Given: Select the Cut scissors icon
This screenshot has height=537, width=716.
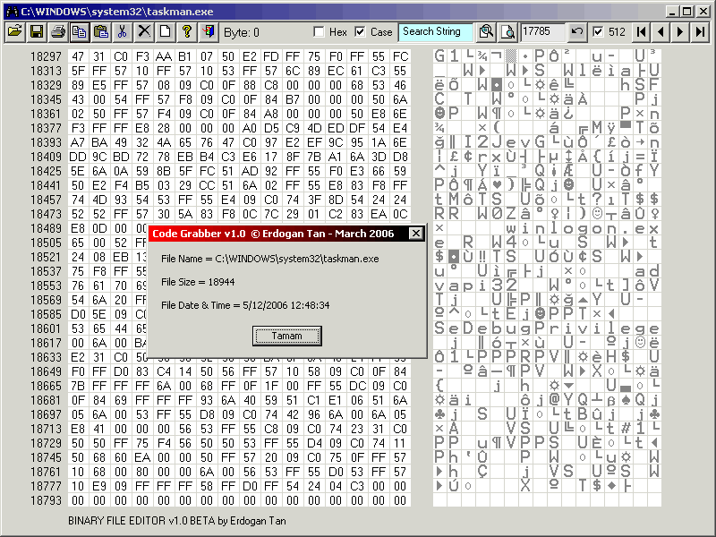Looking at the screenshot, I should [x=123, y=31].
